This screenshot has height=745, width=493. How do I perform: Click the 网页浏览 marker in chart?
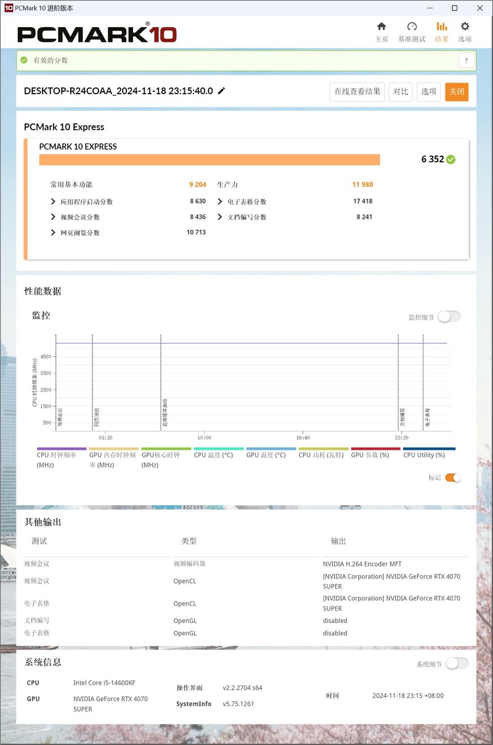(x=97, y=417)
